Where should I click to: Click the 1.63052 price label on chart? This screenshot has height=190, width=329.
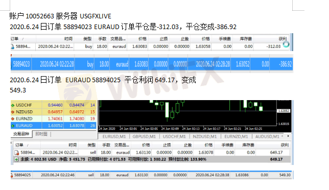[284, 111]
